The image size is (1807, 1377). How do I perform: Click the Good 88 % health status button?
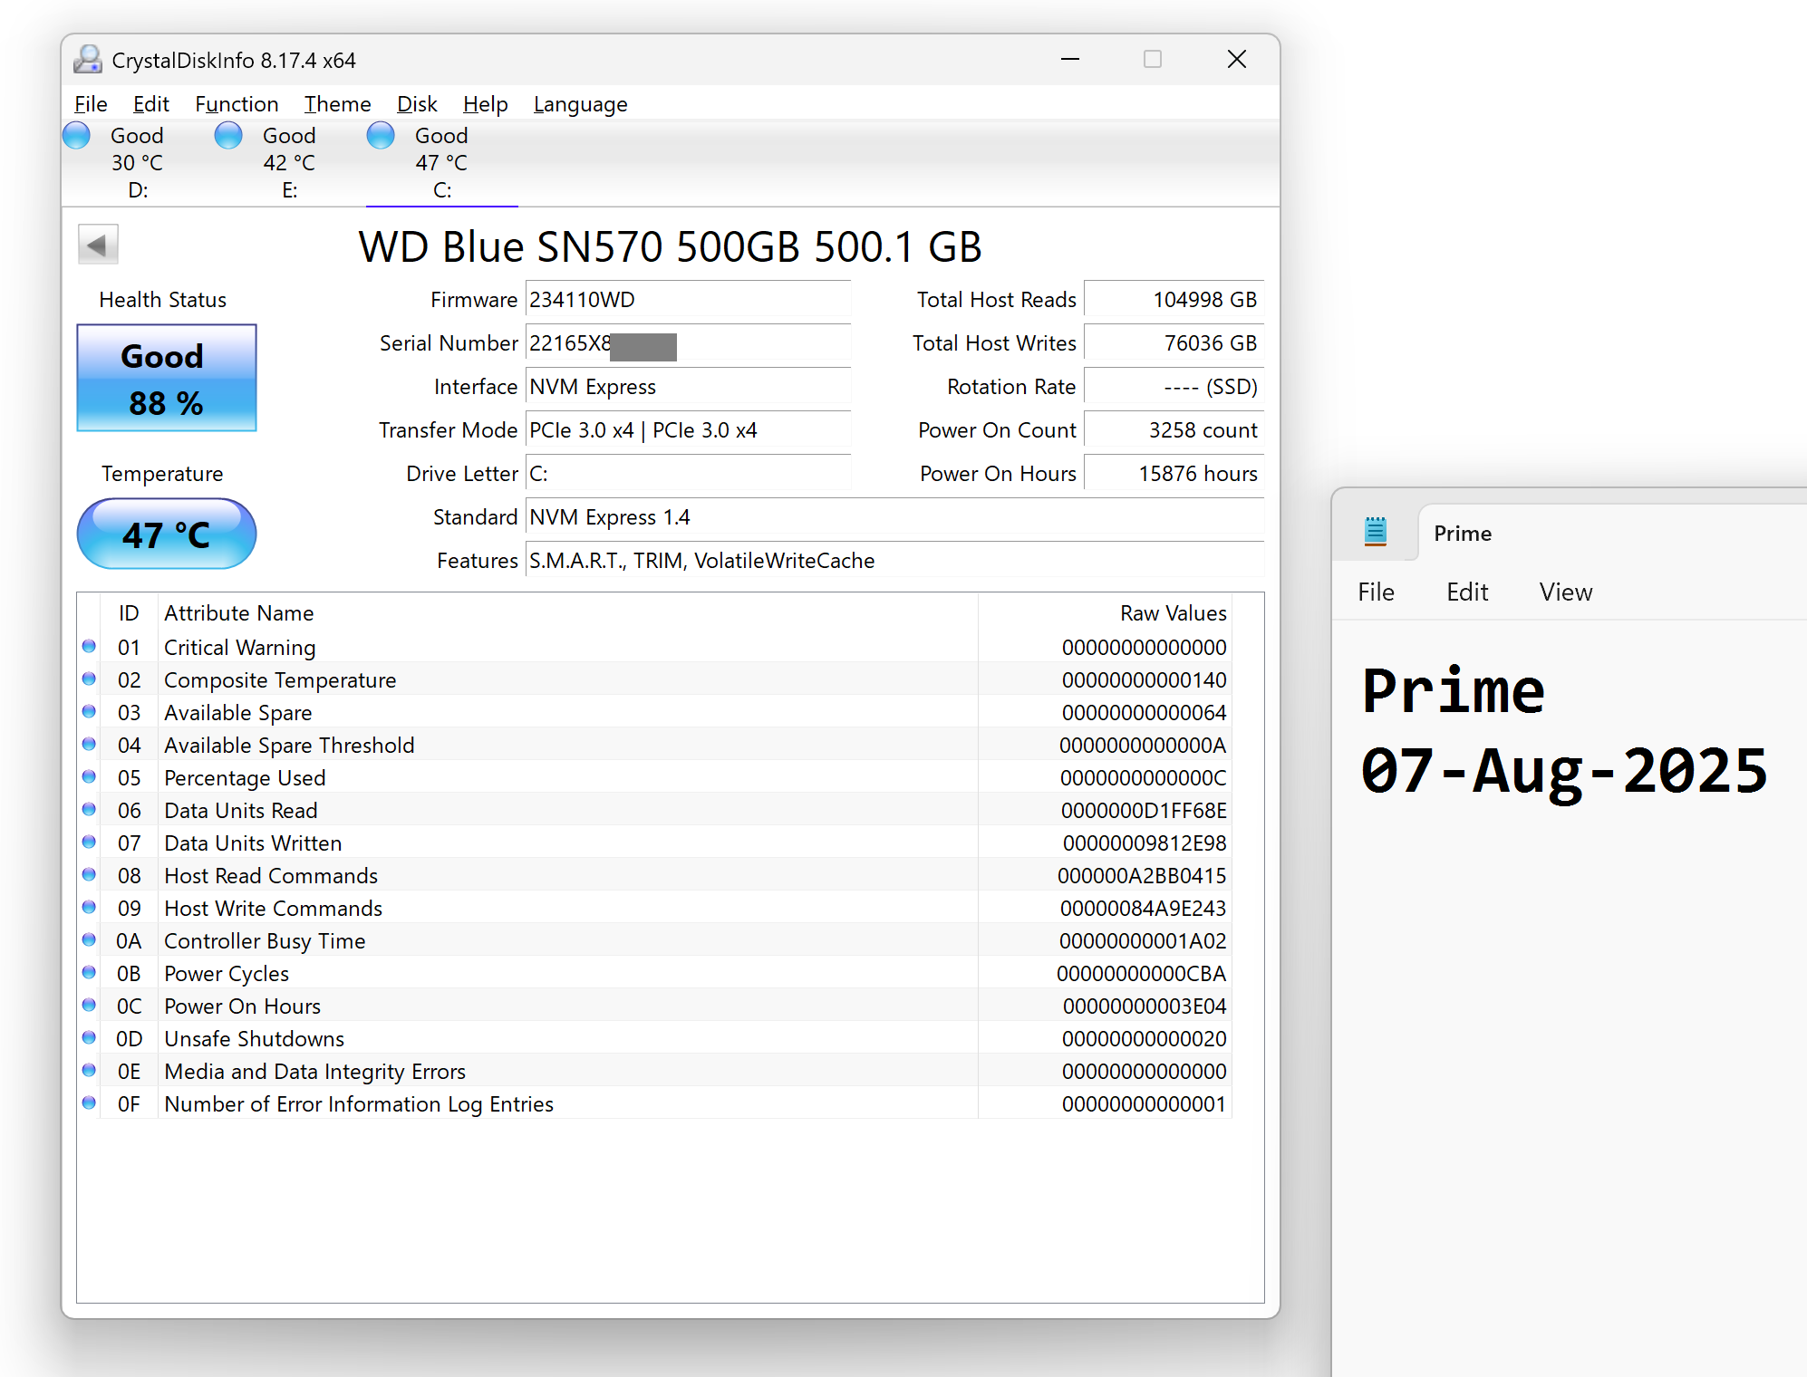click(x=167, y=379)
